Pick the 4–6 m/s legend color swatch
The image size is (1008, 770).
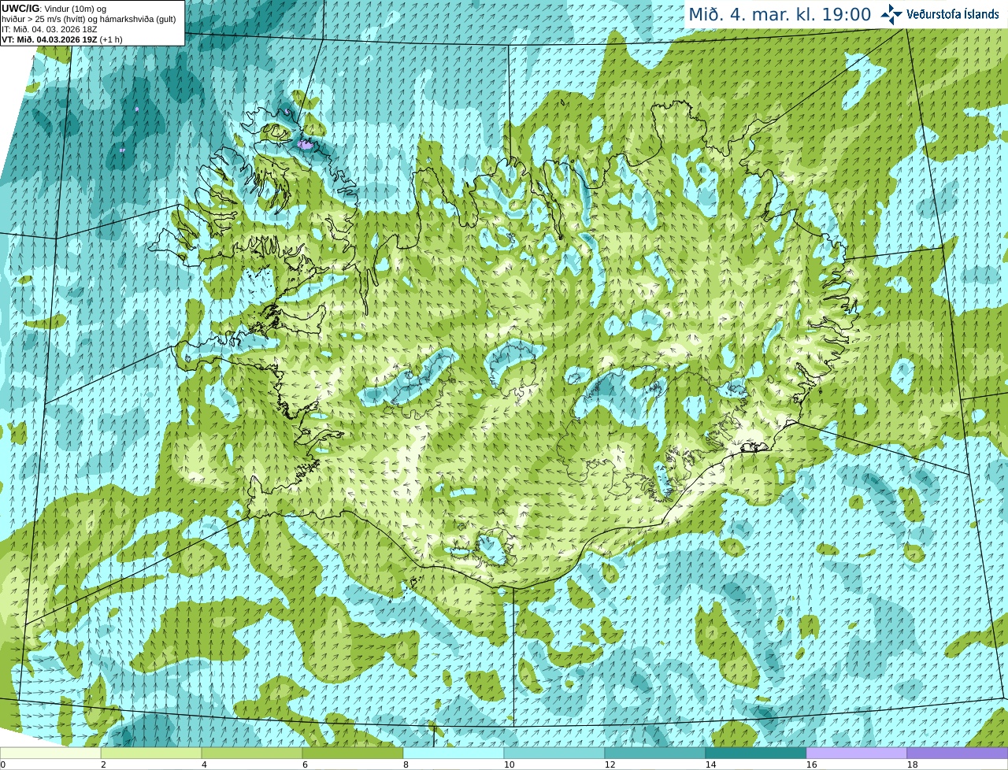[252, 753]
